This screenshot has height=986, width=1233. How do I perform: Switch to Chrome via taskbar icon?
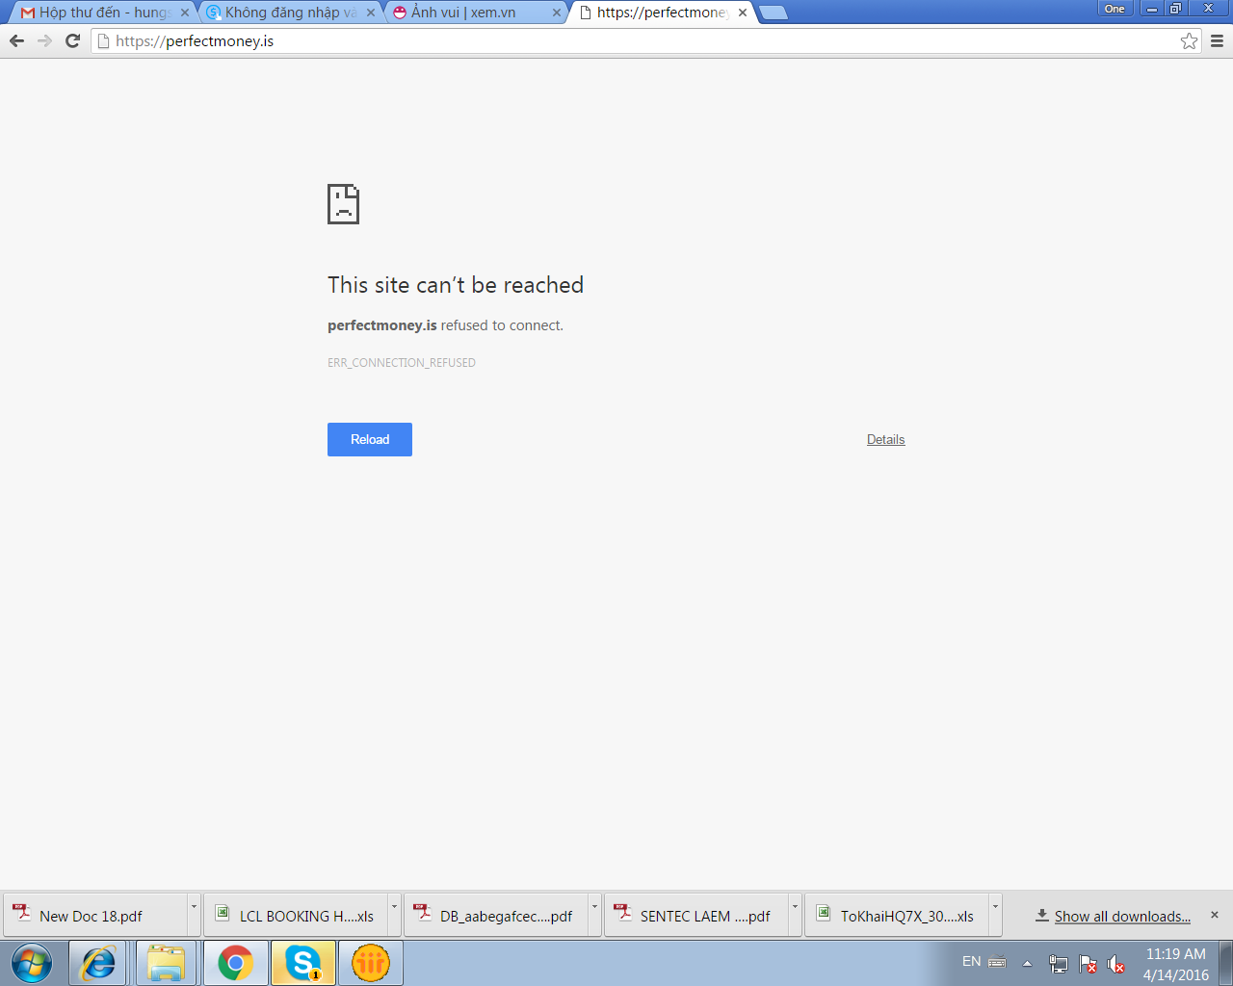[x=235, y=963]
